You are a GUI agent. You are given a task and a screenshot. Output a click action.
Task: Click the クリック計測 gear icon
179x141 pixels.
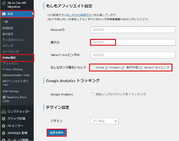(4, 119)
